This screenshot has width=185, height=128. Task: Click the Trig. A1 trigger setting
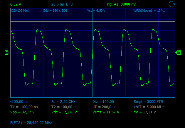click(120, 5)
